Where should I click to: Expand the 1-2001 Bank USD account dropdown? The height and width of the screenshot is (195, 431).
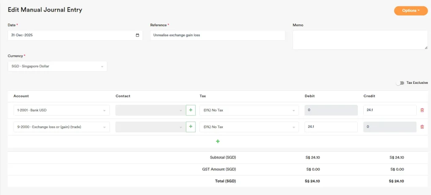[61, 110]
